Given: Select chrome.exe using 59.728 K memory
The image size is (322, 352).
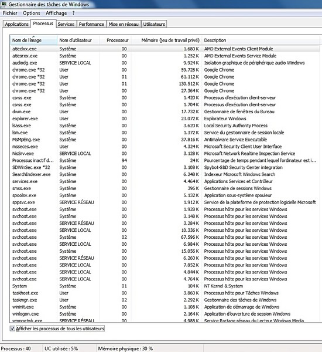Looking at the screenshot, I should (x=165, y=70).
